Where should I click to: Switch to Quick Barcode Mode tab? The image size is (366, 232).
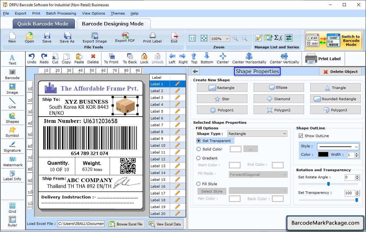pos(43,24)
